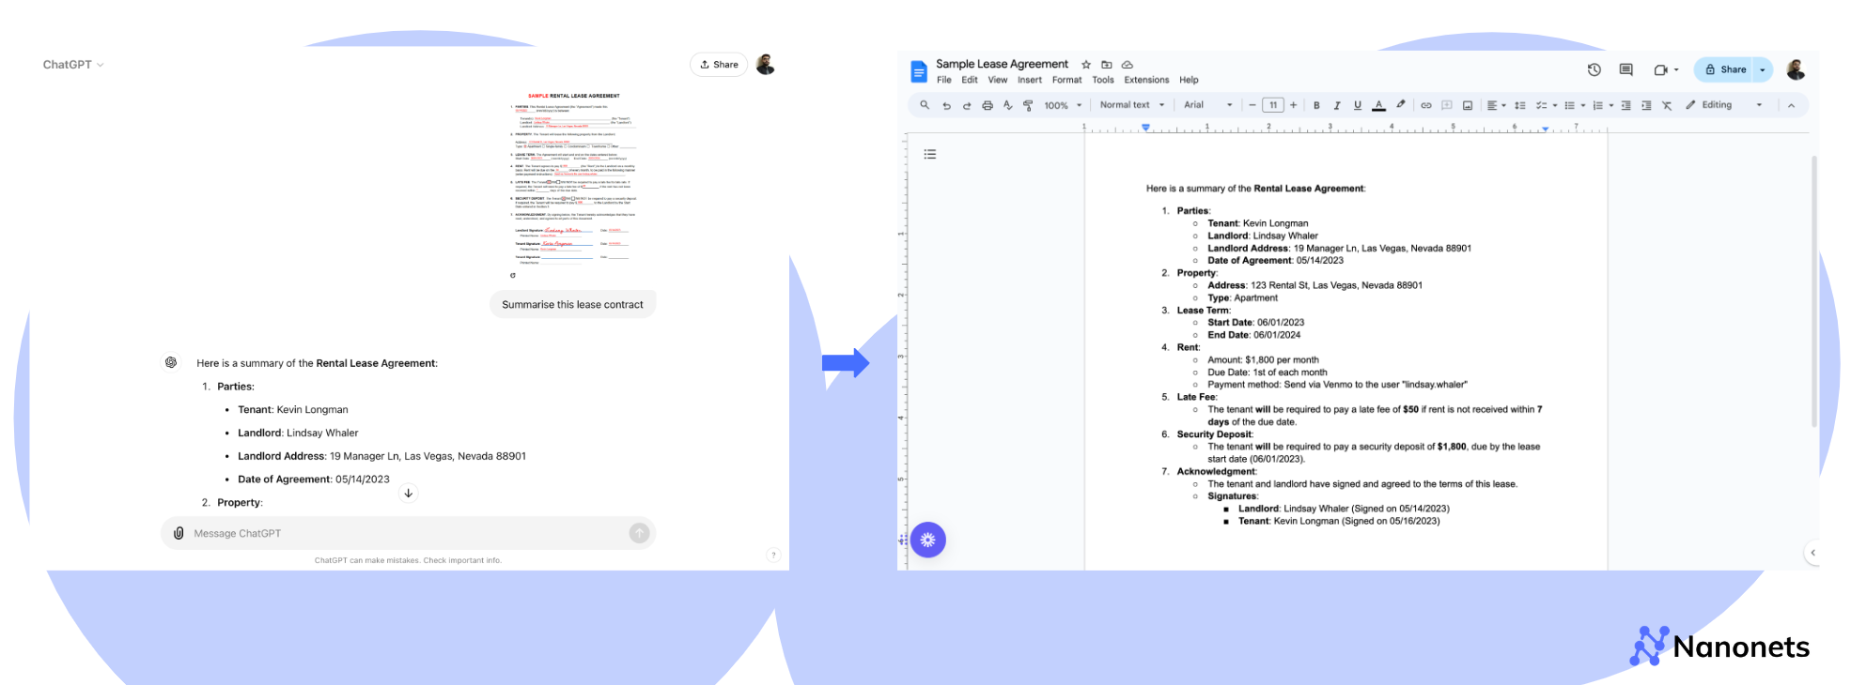Click the send message arrow button

pyautogui.click(x=639, y=533)
